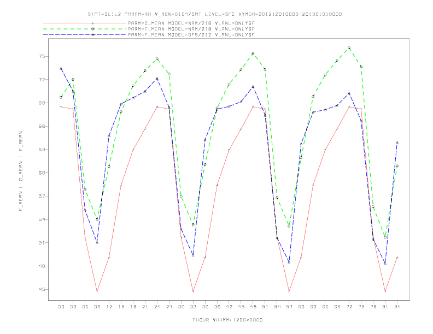Click the x-axis tick label 84
Screen dimensions: 433x334
coord(397,307)
